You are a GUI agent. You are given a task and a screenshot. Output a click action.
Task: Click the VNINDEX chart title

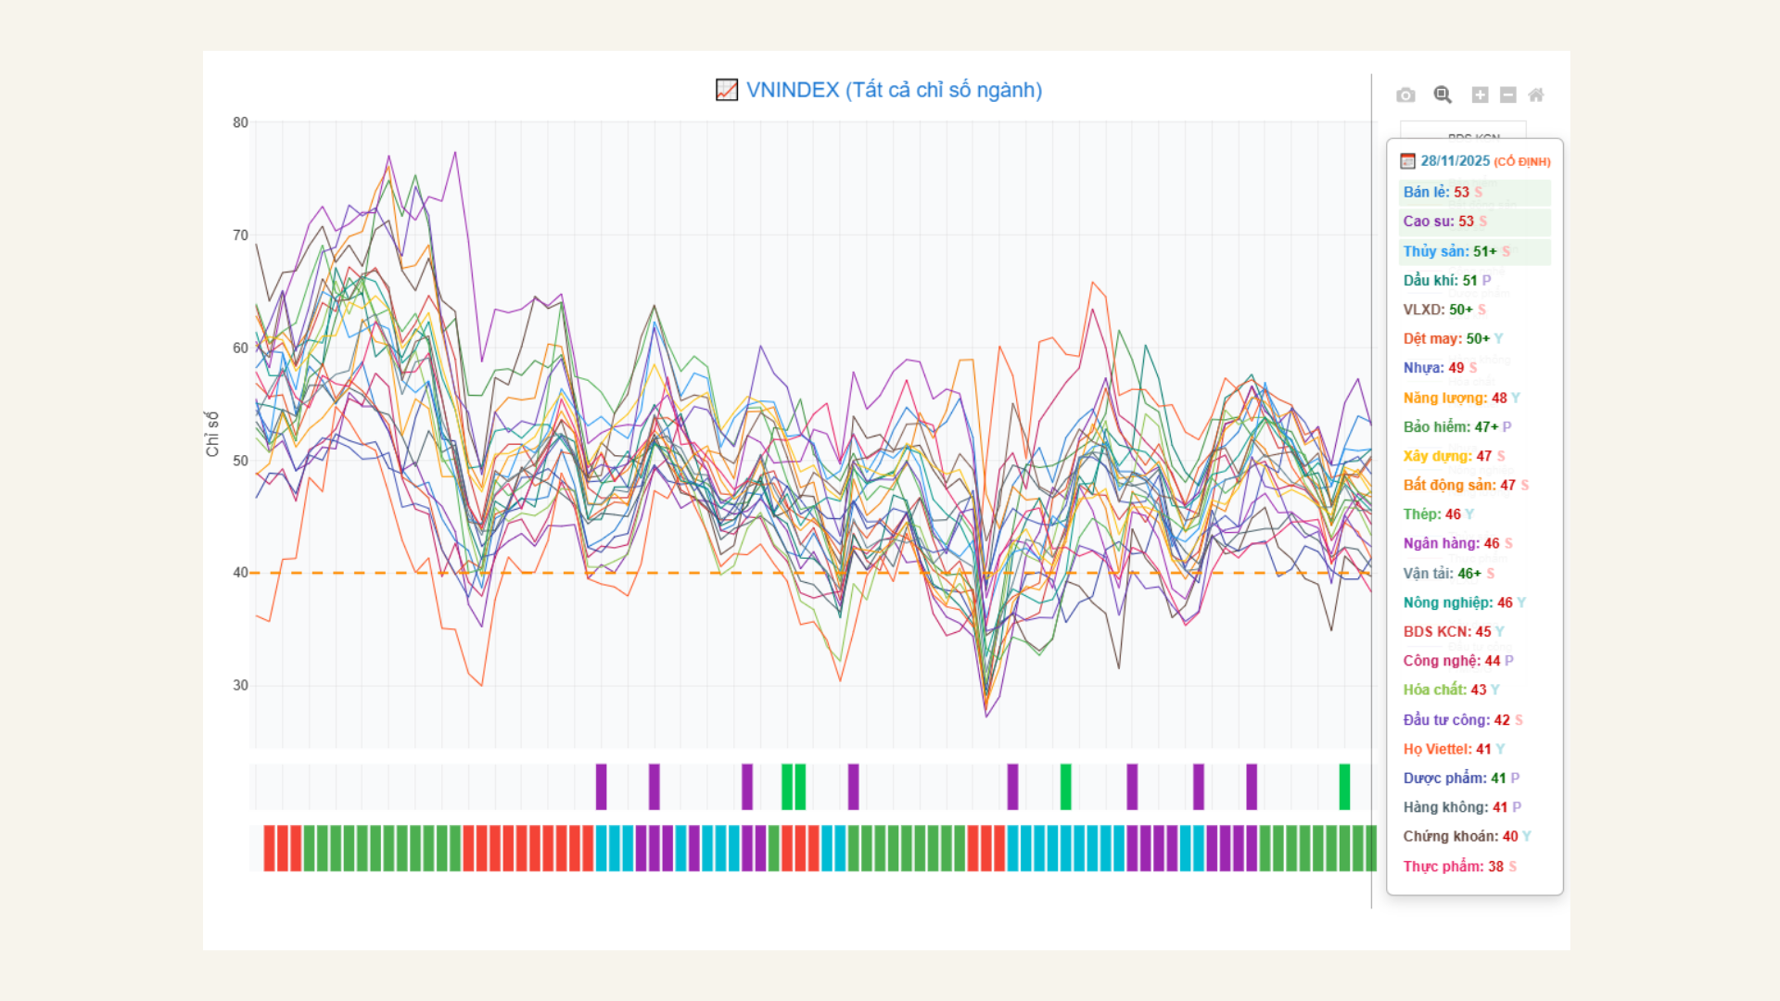click(x=894, y=90)
